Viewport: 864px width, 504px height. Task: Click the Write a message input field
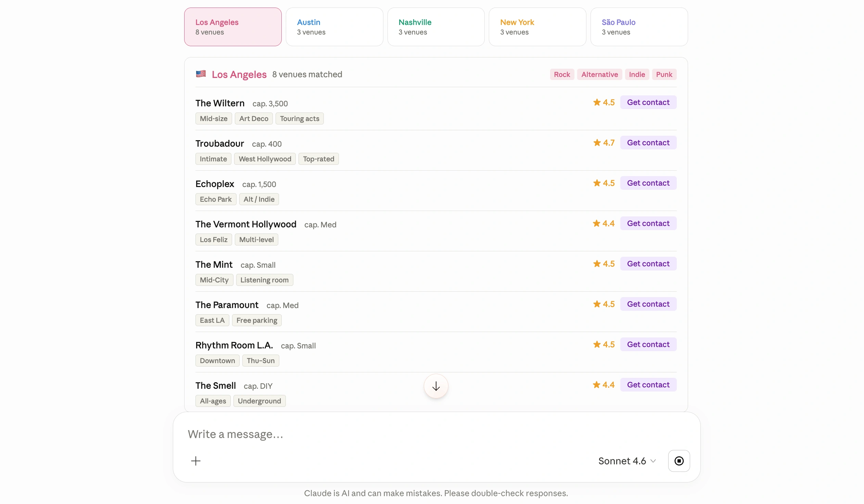(436, 434)
